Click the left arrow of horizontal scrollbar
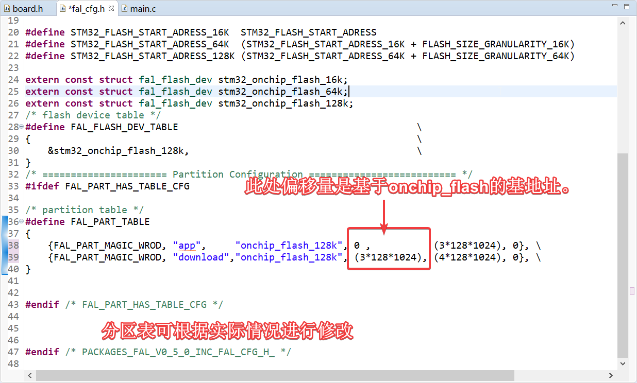 point(29,376)
